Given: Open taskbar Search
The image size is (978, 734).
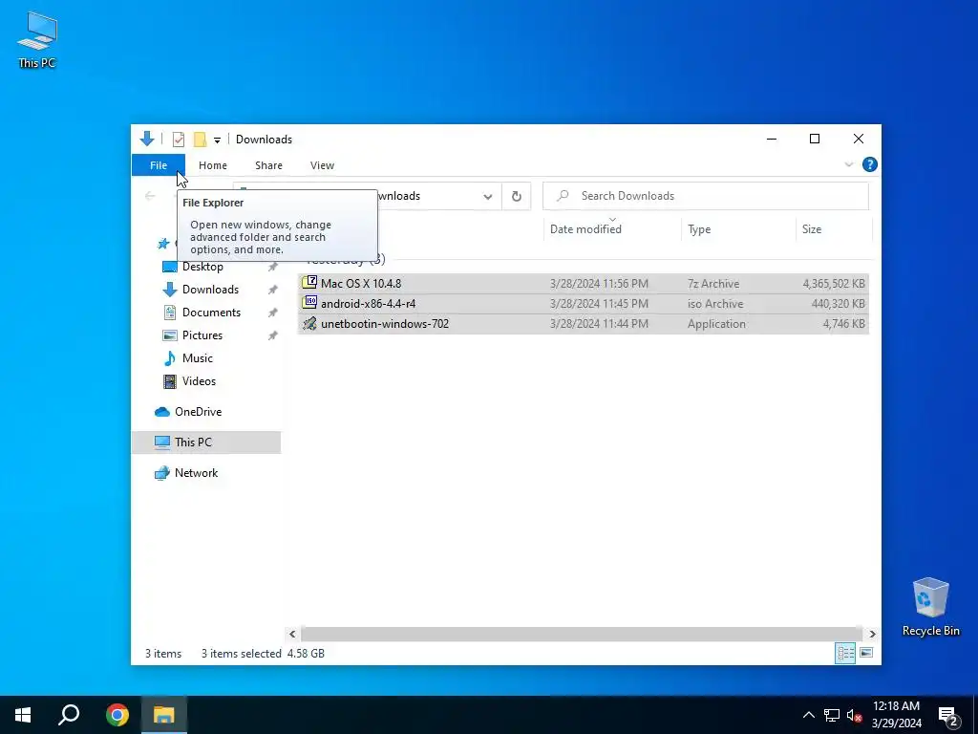Looking at the screenshot, I should point(69,715).
